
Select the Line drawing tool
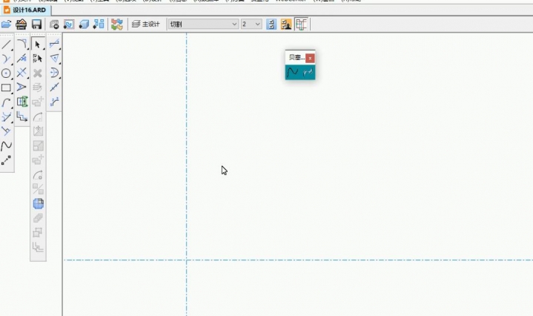6,45
